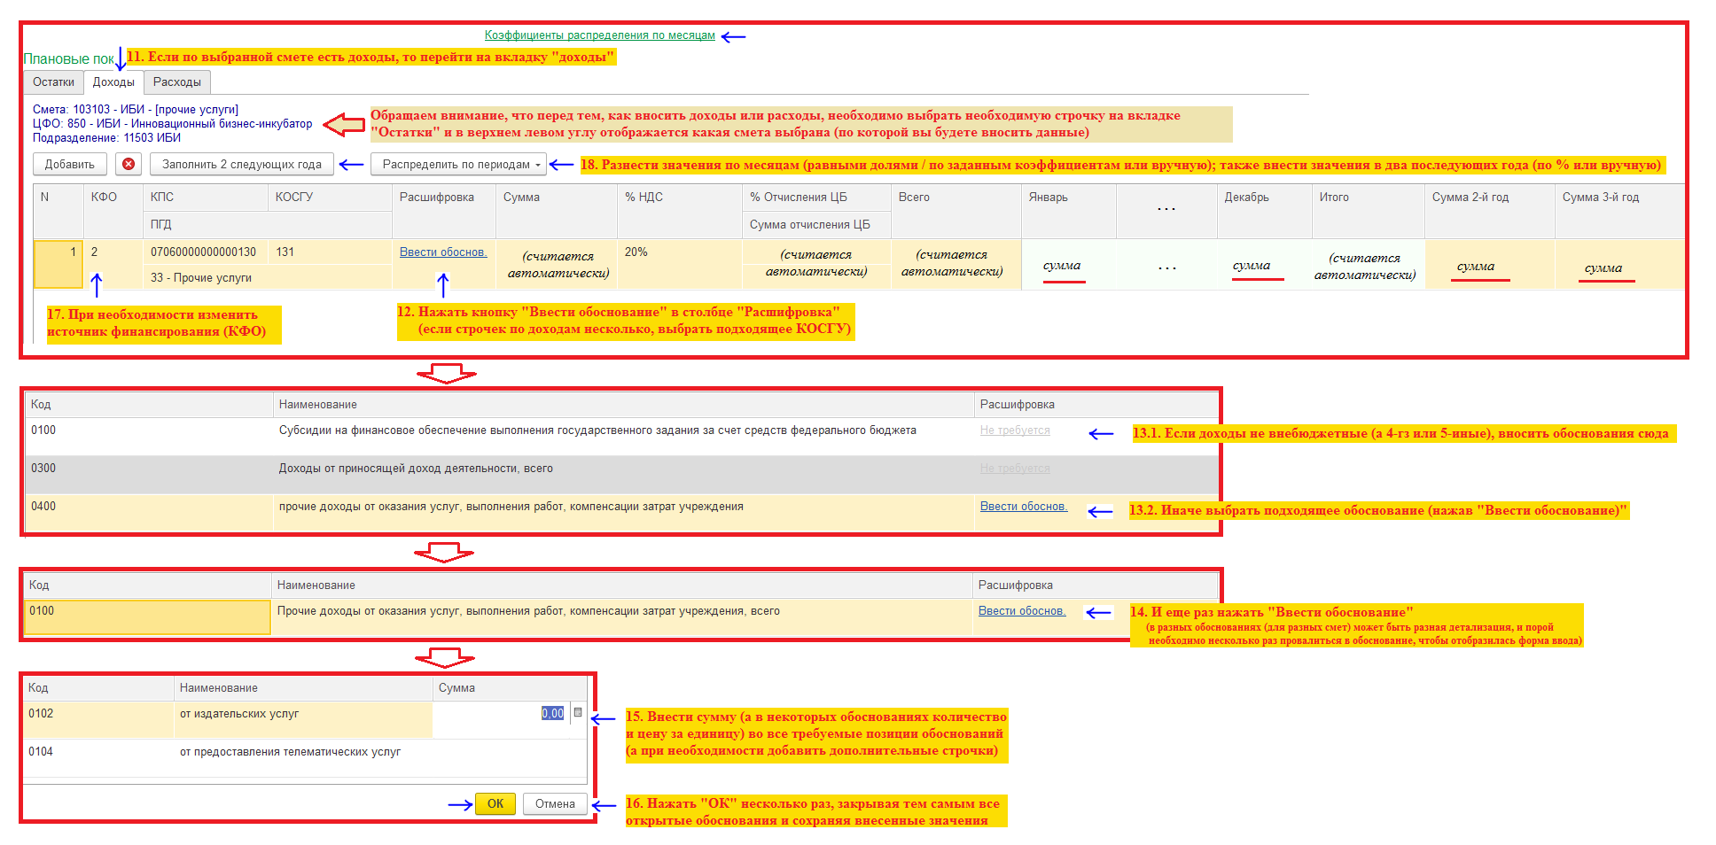Expand the 'Распределить по периодам' dropdown
This screenshot has width=1716, height=845.
pos(458,164)
